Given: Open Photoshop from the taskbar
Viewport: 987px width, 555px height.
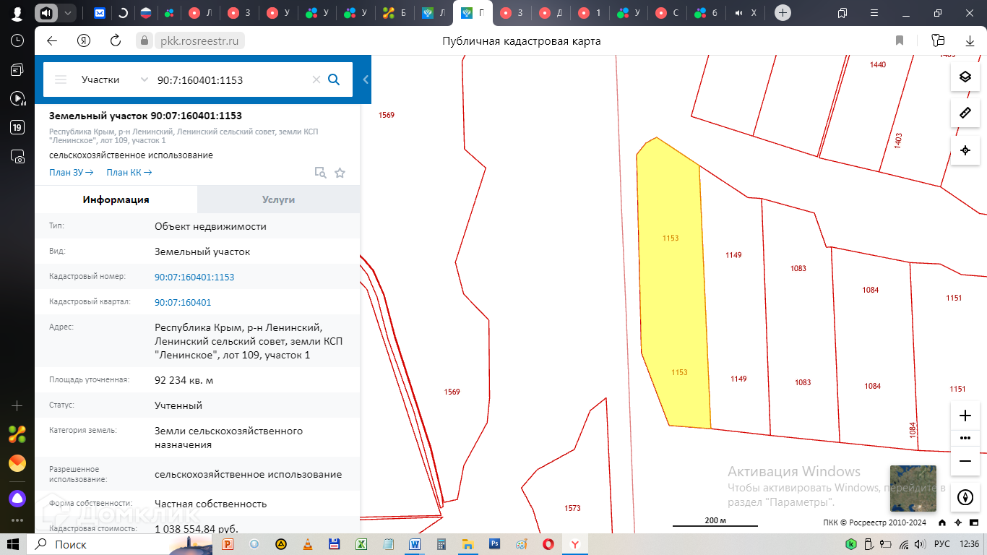Looking at the screenshot, I should pyautogui.click(x=495, y=544).
